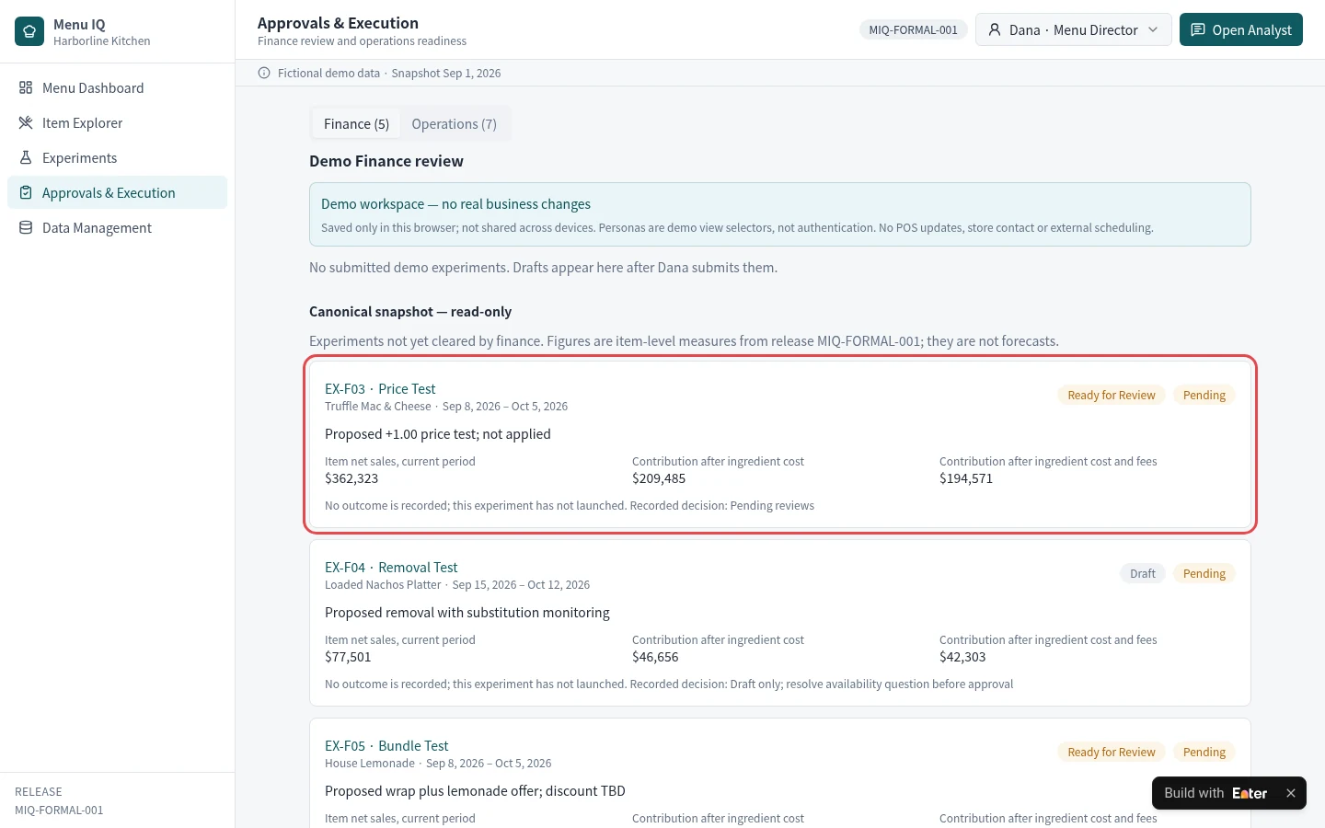Click the persona user icon beside Dana
1325x828 pixels.
pyautogui.click(x=995, y=30)
